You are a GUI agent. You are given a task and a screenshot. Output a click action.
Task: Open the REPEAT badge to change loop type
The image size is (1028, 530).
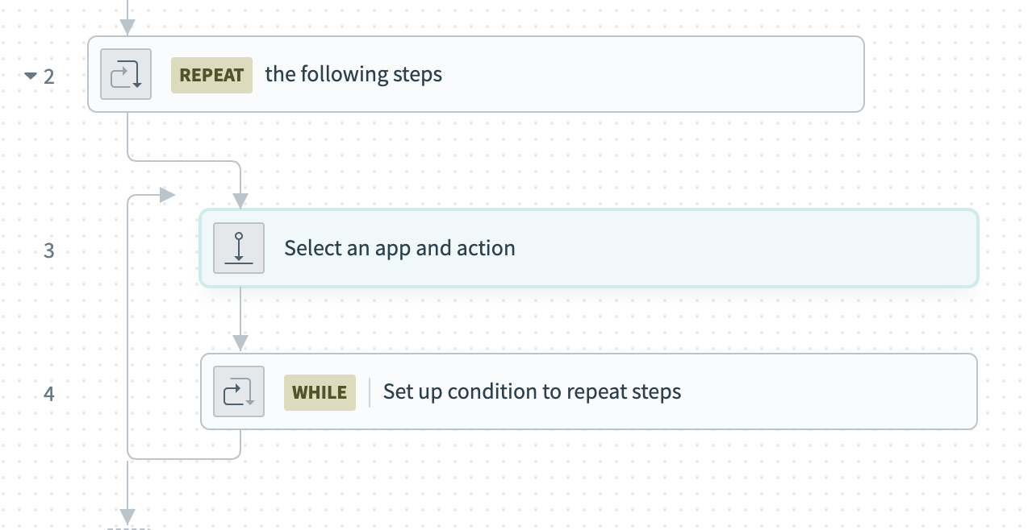pyautogui.click(x=211, y=74)
